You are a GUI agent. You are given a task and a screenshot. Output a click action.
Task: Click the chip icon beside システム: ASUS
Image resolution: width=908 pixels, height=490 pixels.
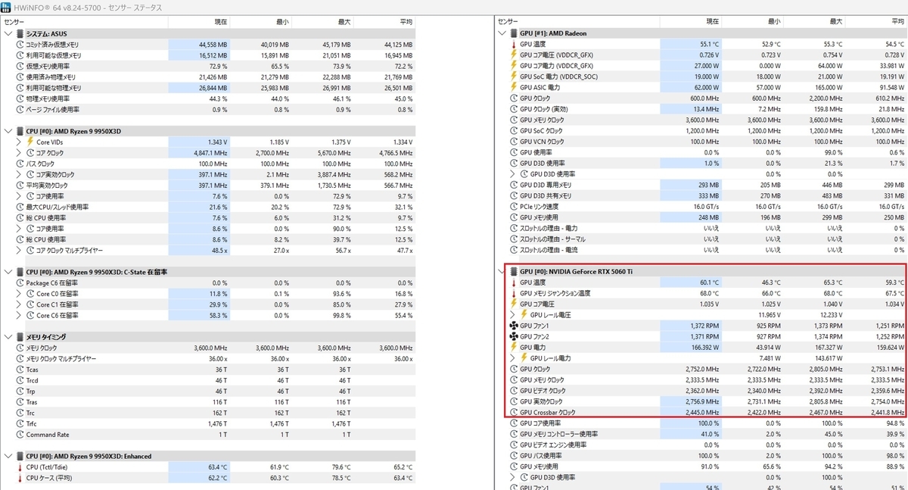[x=20, y=34]
